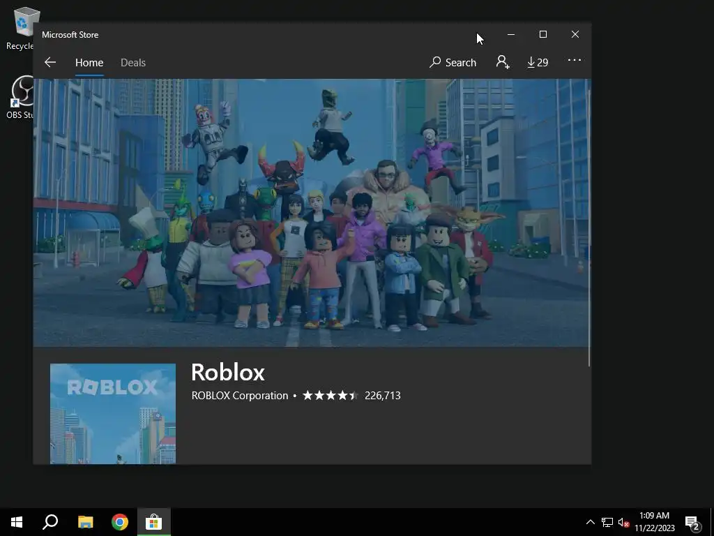714x536 pixels.
Task: Launch Google Chrome from the taskbar
Action: tap(120, 522)
